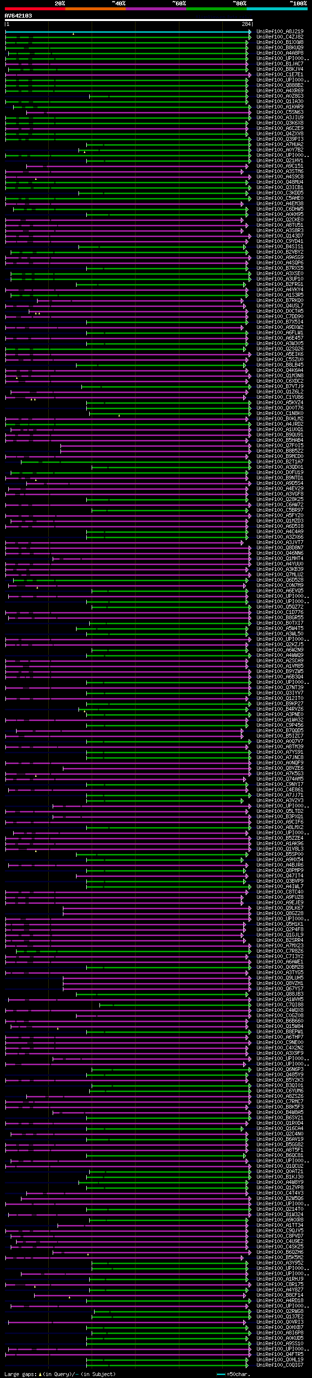Click label UniRef100_Q12IT0
Image resolution: width=312 pixels, height=1378 pixels.
point(280,698)
